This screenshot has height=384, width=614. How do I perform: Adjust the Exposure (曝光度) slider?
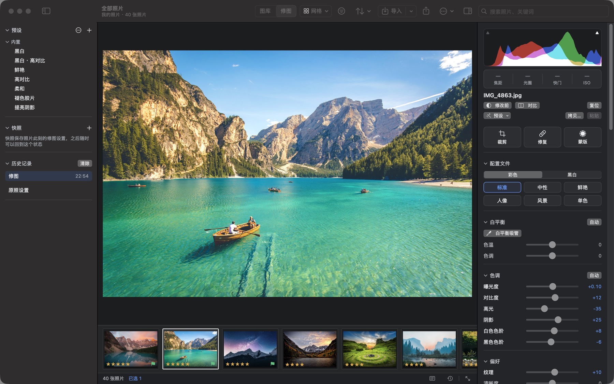click(553, 286)
